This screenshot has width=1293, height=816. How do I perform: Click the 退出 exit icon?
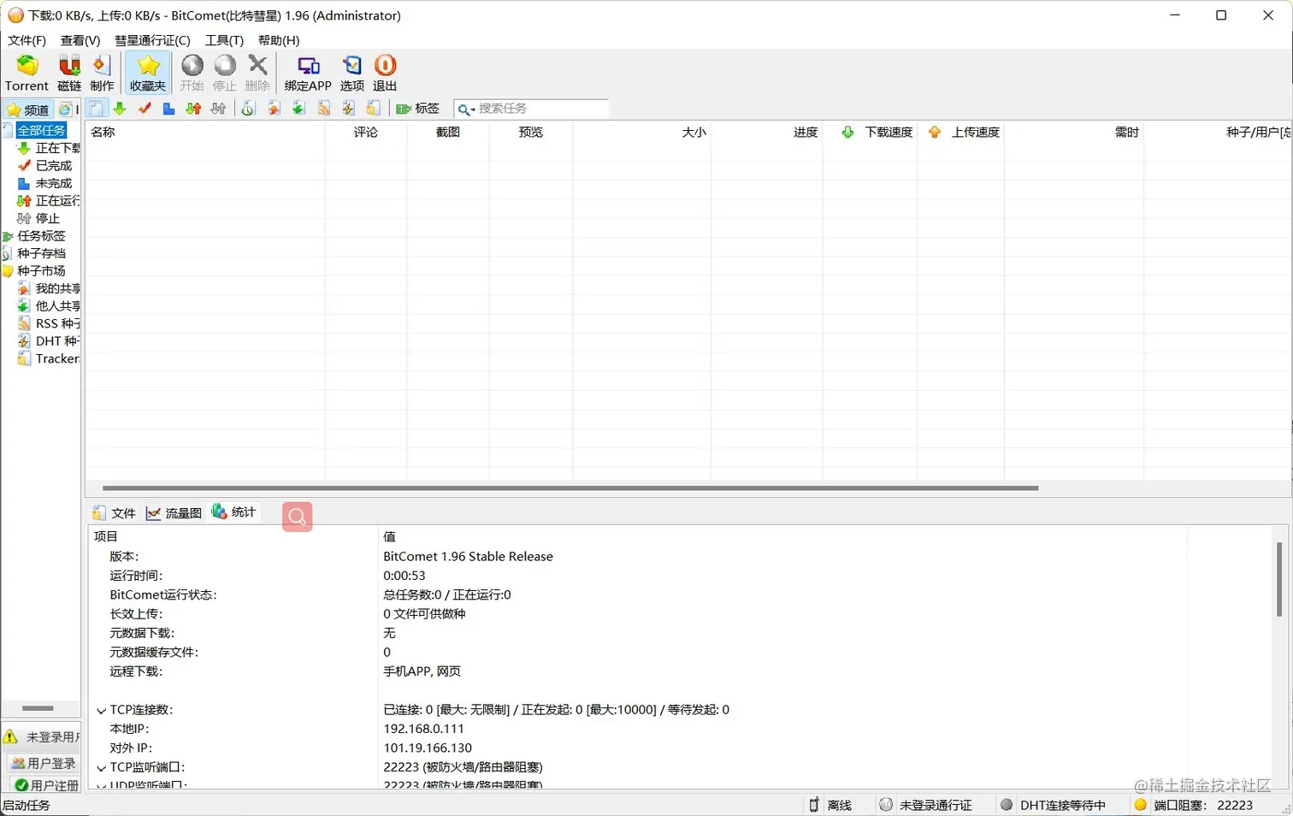click(385, 73)
